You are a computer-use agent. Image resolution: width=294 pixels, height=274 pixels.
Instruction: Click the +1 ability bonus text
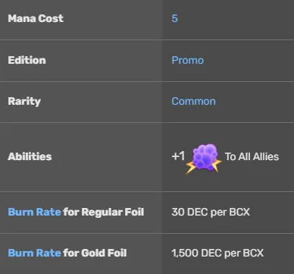point(178,156)
